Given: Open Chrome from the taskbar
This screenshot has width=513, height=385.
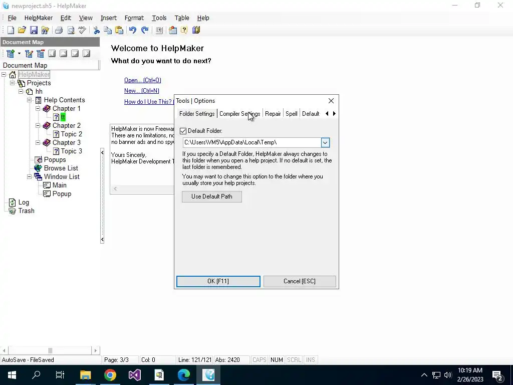Looking at the screenshot, I should pos(110,375).
